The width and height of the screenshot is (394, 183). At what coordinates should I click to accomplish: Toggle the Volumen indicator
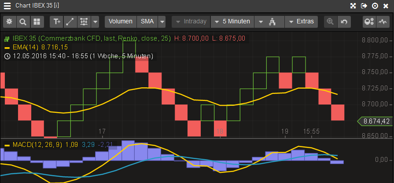coord(120,21)
